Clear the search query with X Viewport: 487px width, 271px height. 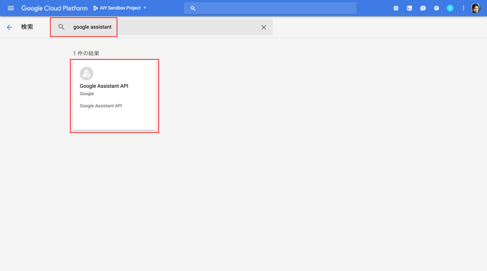click(x=263, y=27)
